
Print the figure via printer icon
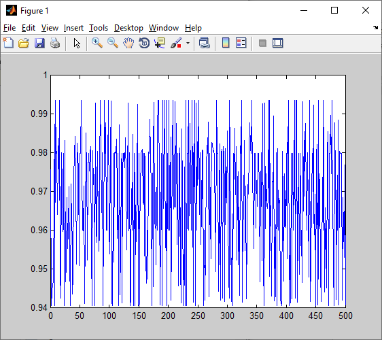click(55, 43)
